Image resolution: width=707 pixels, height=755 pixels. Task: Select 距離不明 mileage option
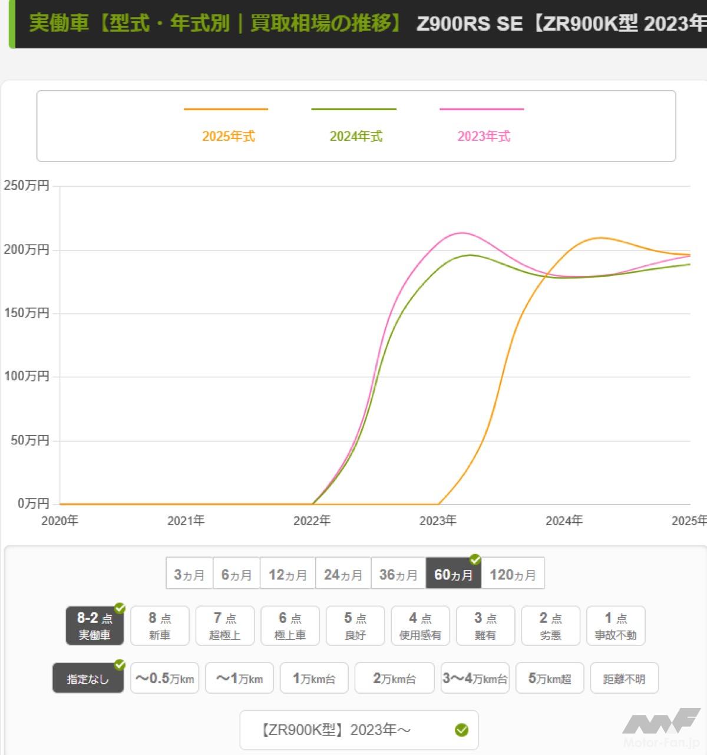point(623,678)
